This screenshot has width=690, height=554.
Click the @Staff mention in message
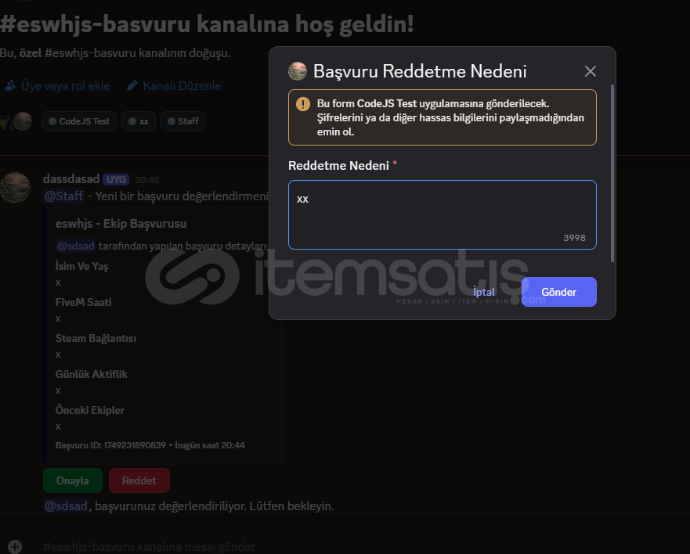point(63,196)
